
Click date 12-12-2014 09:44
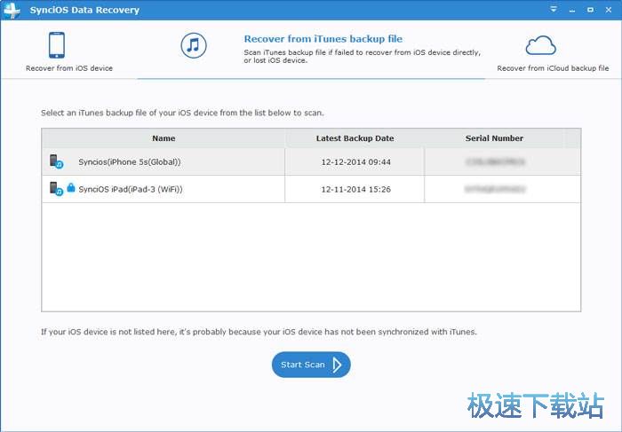tap(355, 162)
